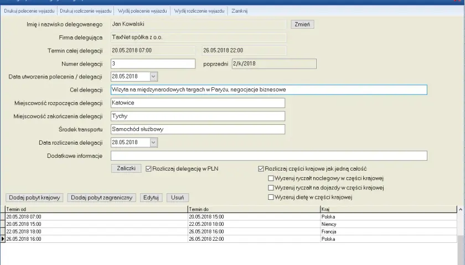The height and width of the screenshot is (265, 465).
Task: Click the Termin do column header
Action: 254,209
